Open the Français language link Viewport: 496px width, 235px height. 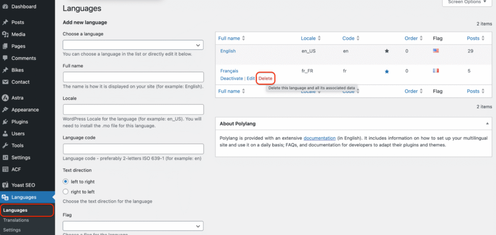229,71
